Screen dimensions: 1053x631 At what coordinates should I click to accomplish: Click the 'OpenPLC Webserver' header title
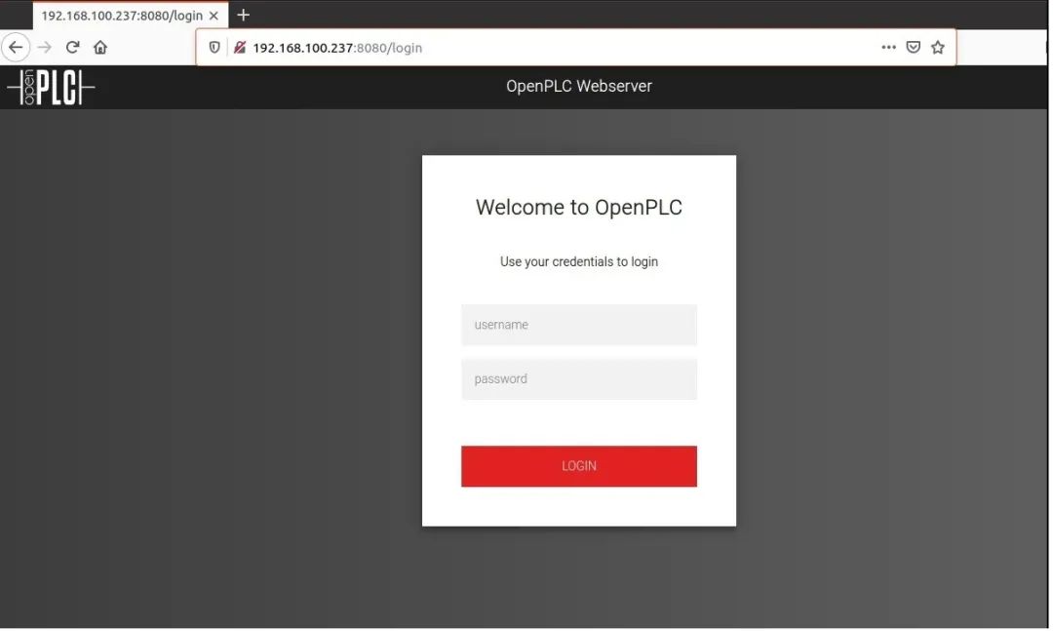tap(579, 86)
